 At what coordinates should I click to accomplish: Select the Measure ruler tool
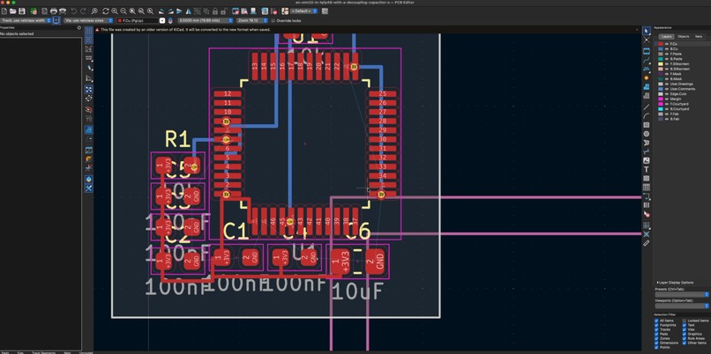point(647,243)
